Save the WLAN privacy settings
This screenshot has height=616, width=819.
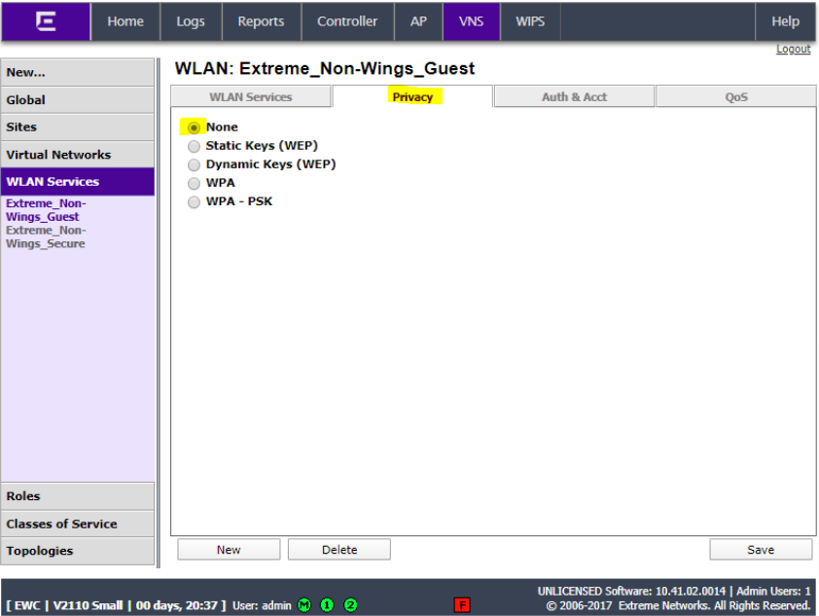(761, 550)
